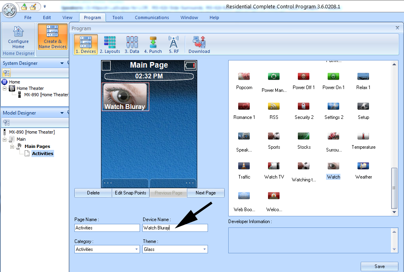The image size is (404, 272).
Task: Click the Device Name text field
Action: point(175,228)
